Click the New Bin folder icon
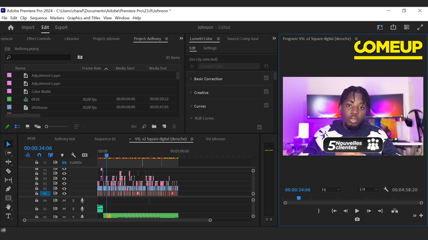 154,126
